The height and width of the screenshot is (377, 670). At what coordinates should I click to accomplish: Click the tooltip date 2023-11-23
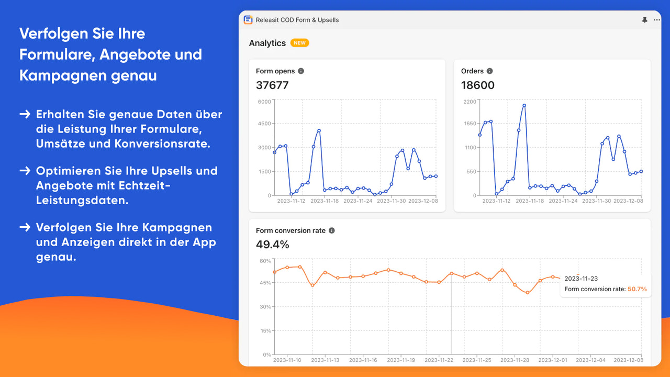coord(581,279)
